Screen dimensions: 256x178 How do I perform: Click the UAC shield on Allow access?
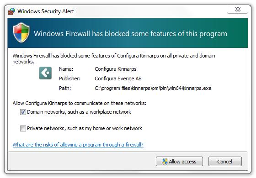[x=165, y=162]
